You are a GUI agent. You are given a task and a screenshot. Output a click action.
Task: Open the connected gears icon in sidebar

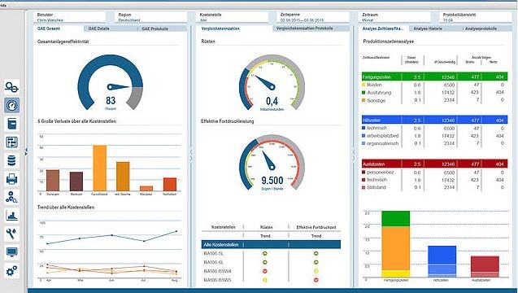tap(11, 197)
